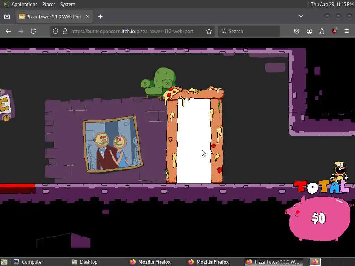Click the white pizza-framed doorway
This screenshot has height=266, width=355.
(x=194, y=140)
